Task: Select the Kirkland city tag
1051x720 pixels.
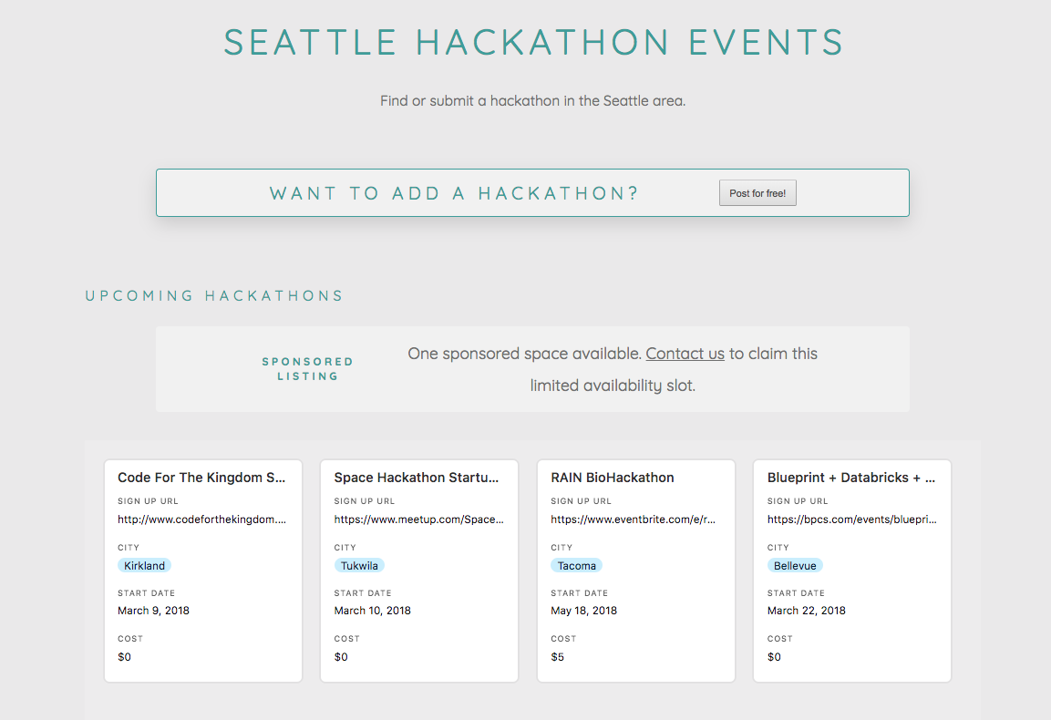Action: click(144, 565)
